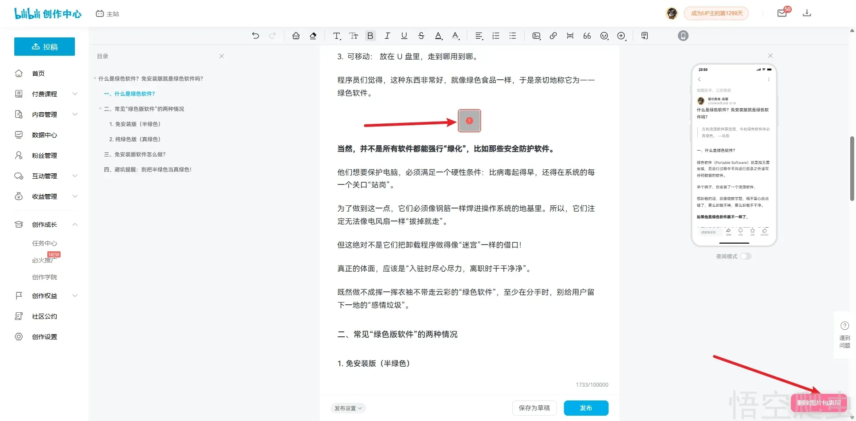The image size is (856, 421).
Task: Apply italic formatting
Action: point(387,36)
